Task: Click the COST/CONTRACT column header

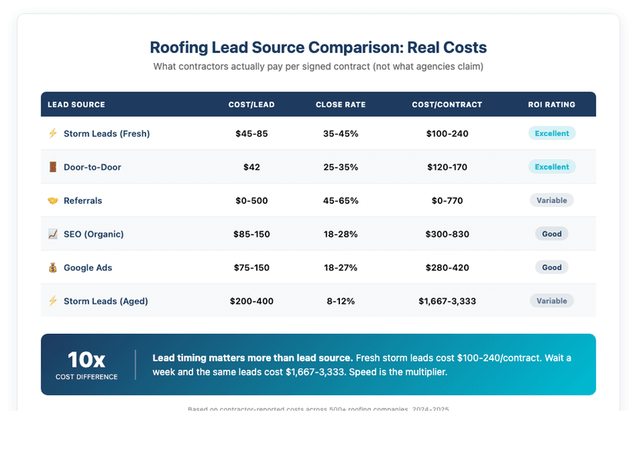Action: 447,105
